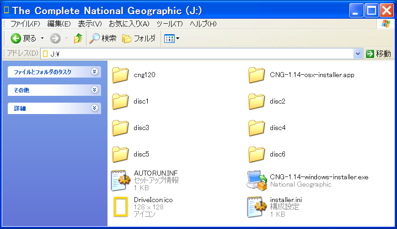
Task: Expand the その他 panel
Action: click(54, 90)
